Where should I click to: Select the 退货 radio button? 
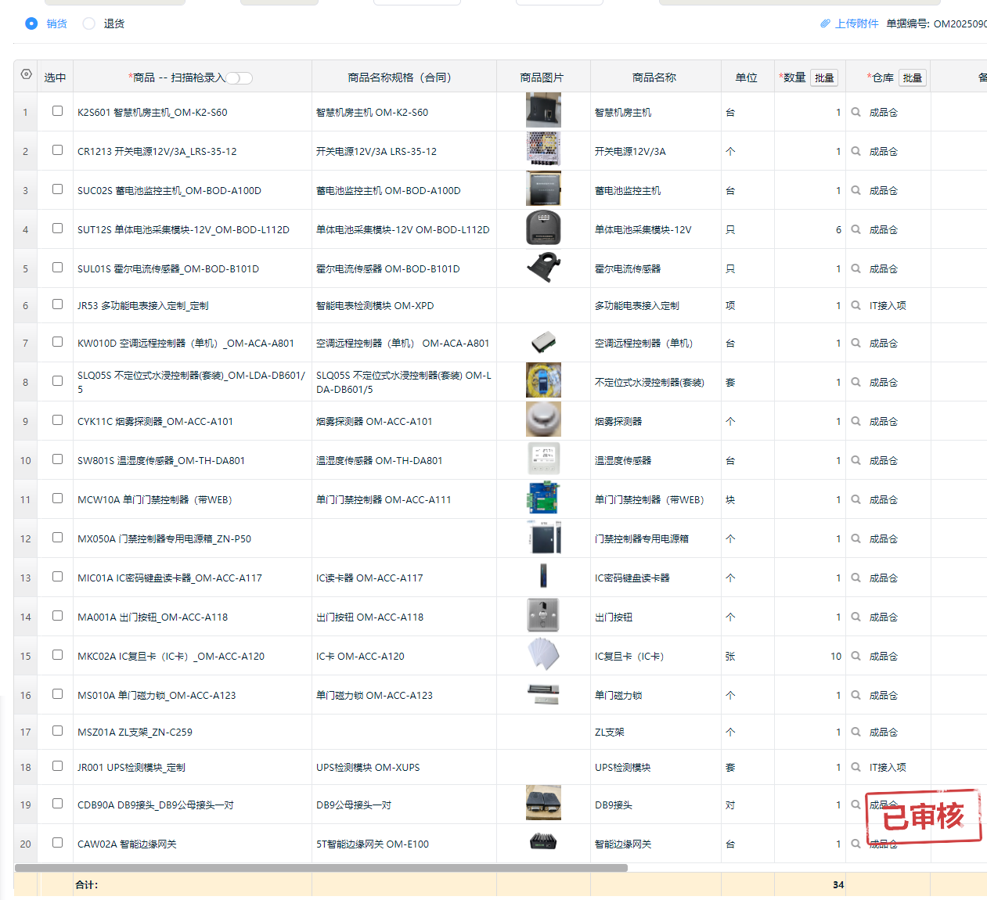[89, 23]
